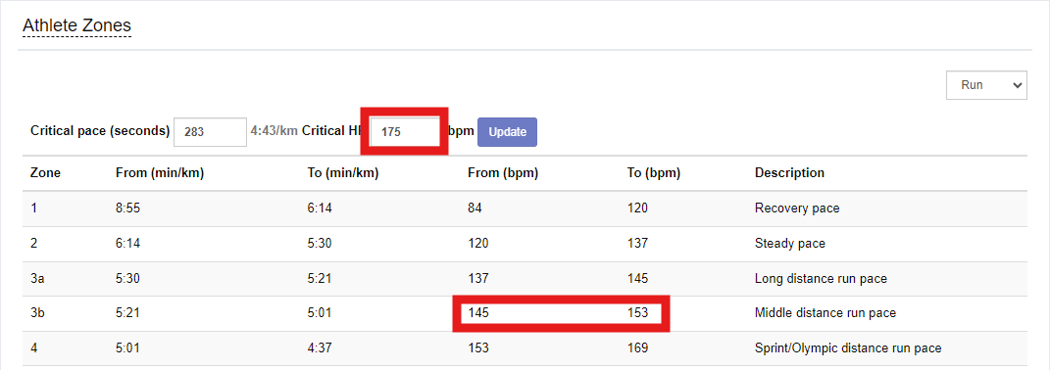This screenshot has height=370, width=1050.
Task: Click zone 3a label
Action: 37,278
